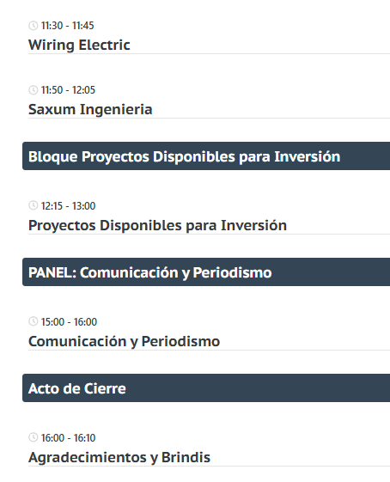Collapse Bloque Proyectos Disponibles para Inversión header
This screenshot has height=482, width=390.
[x=206, y=156]
